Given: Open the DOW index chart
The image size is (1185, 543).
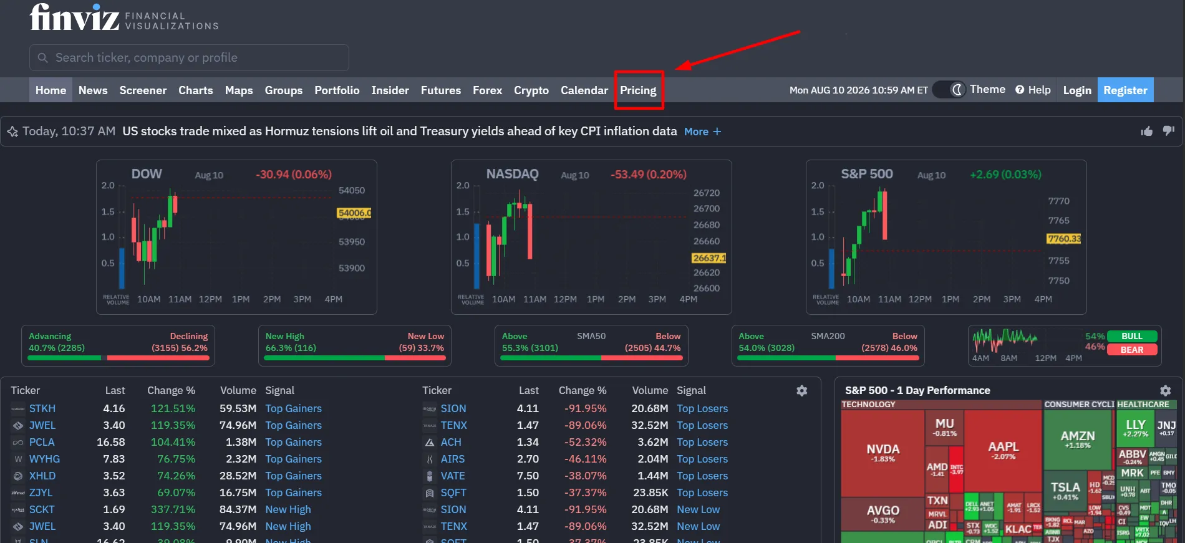Looking at the screenshot, I should point(236,238).
